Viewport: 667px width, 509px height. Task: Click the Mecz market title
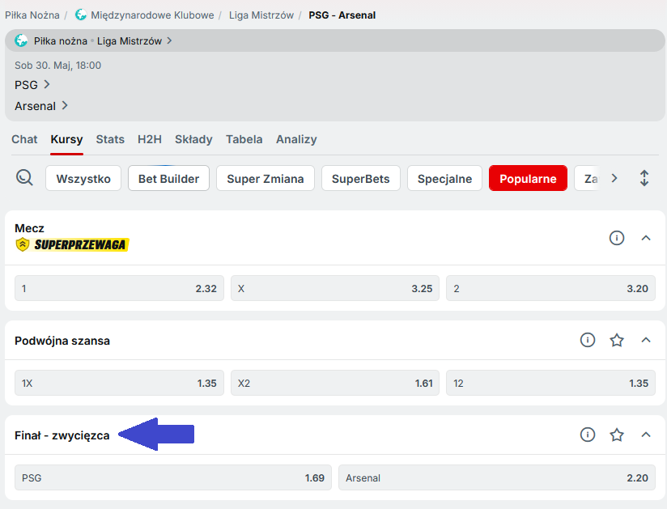click(29, 228)
